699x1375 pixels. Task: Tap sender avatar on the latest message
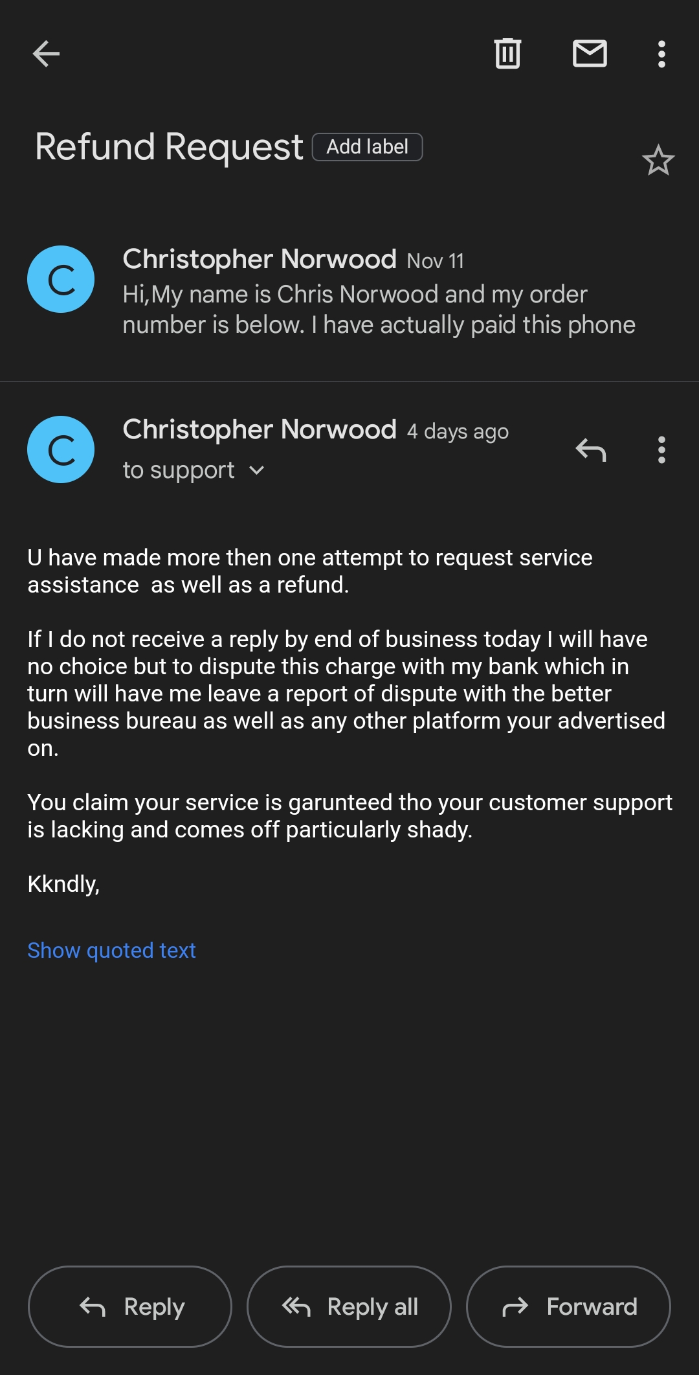coord(61,449)
